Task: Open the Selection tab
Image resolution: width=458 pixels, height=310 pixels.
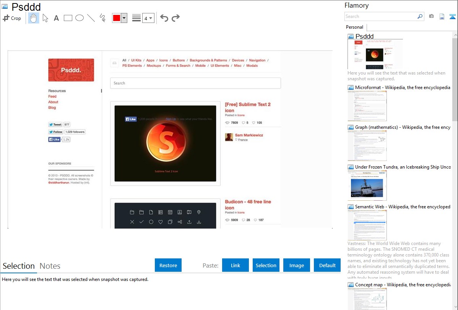Action: [x=19, y=266]
